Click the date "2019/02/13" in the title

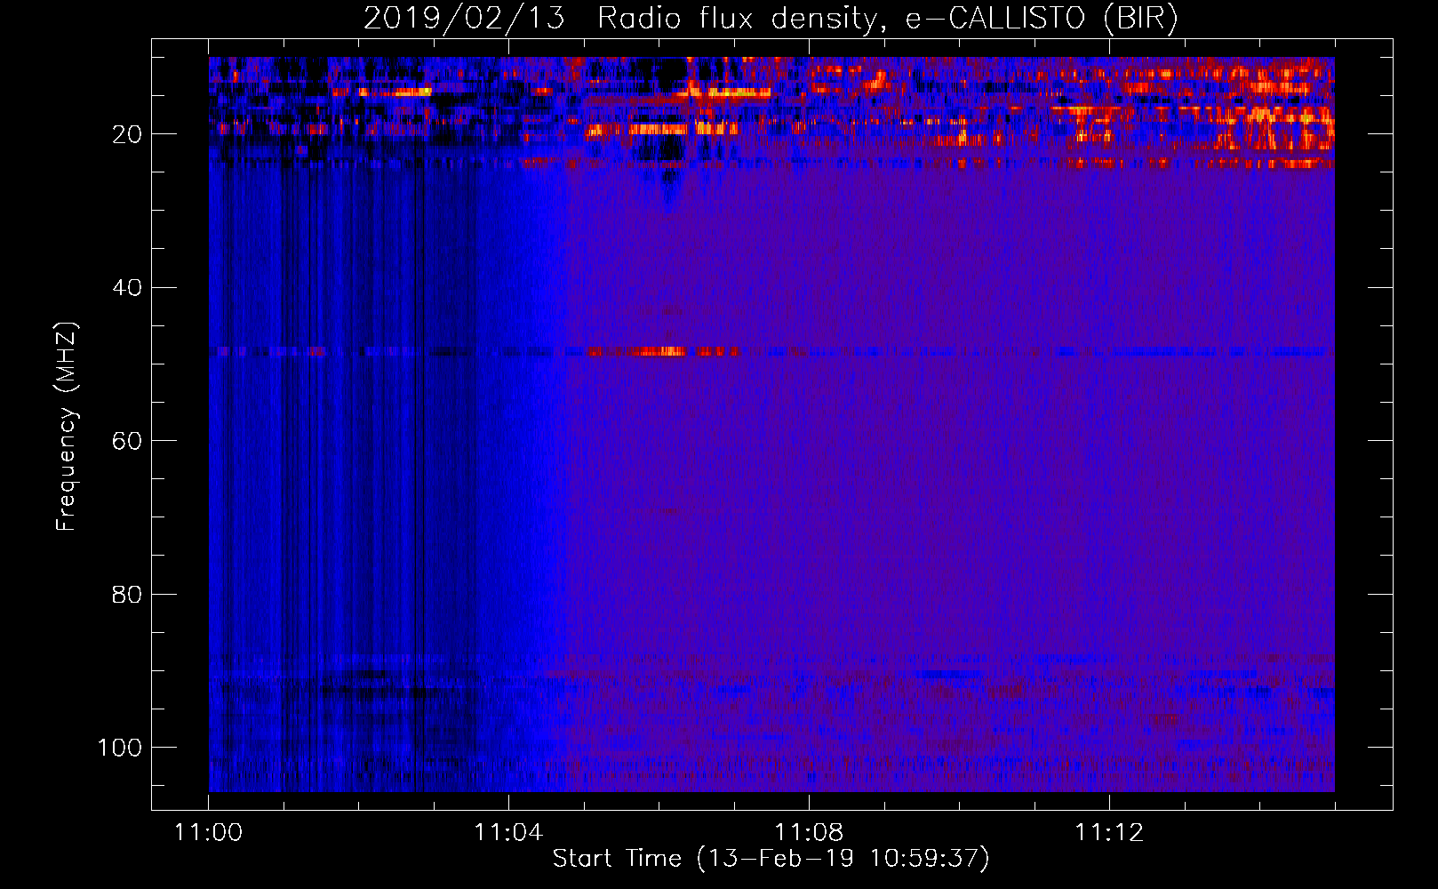pos(464,19)
